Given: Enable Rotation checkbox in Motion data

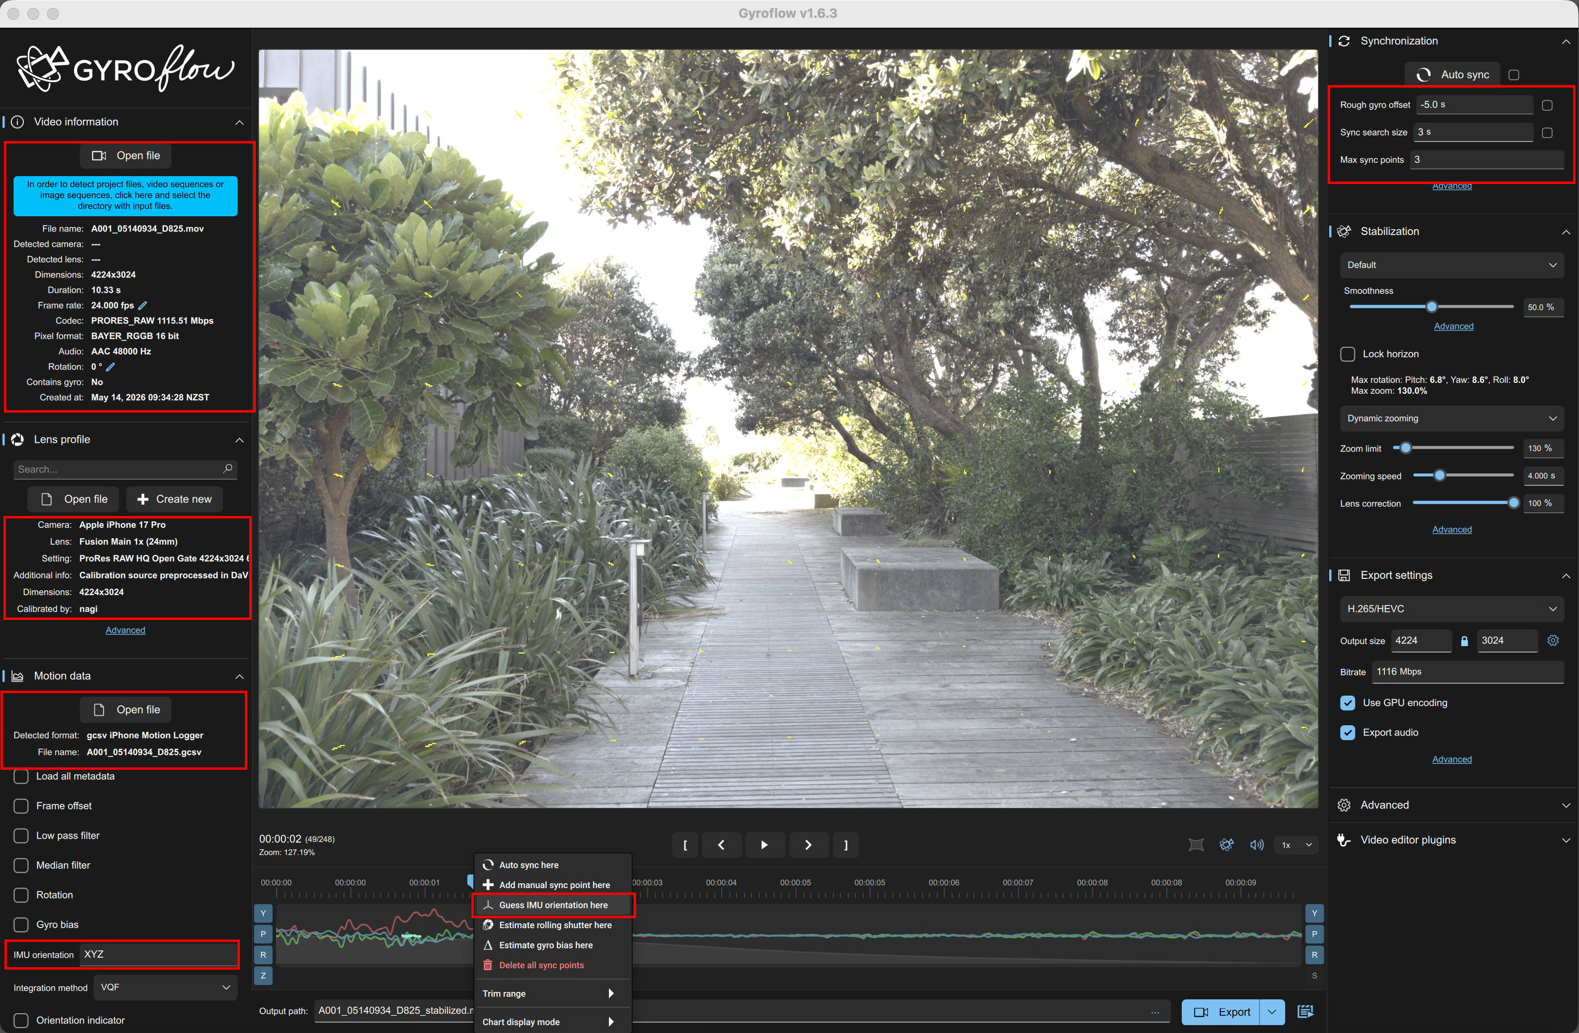Looking at the screenshot, I should (21, 895).
